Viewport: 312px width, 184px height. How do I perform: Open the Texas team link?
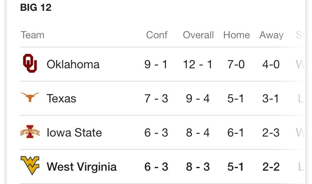(61, 98)
